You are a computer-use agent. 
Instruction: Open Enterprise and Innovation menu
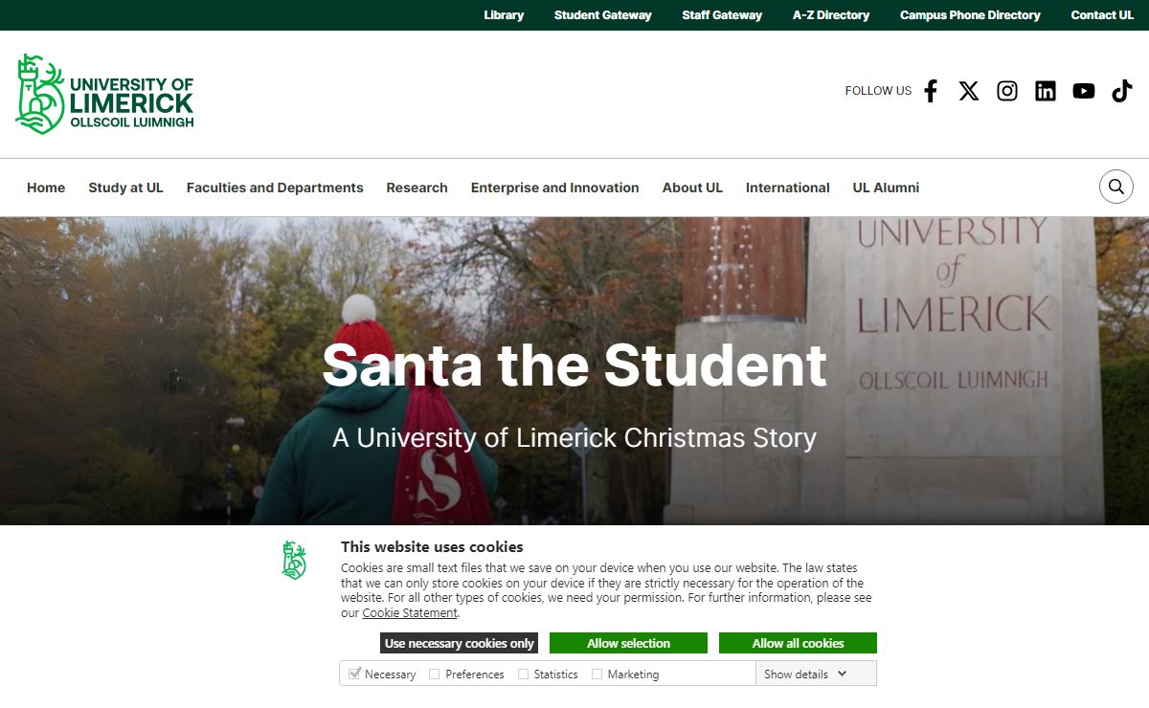555,188
